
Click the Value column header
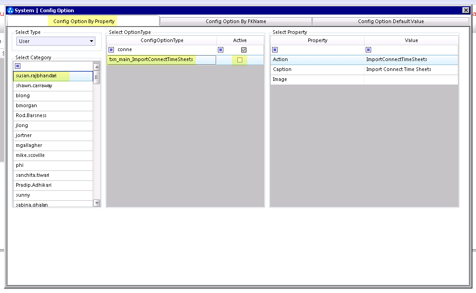click(x=411, y=40)
